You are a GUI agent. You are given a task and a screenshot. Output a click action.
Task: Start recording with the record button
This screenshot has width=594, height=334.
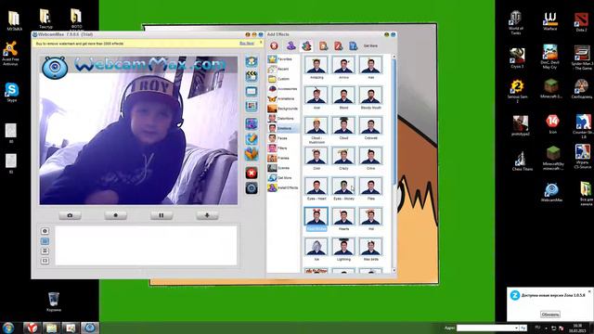point(115,215)
